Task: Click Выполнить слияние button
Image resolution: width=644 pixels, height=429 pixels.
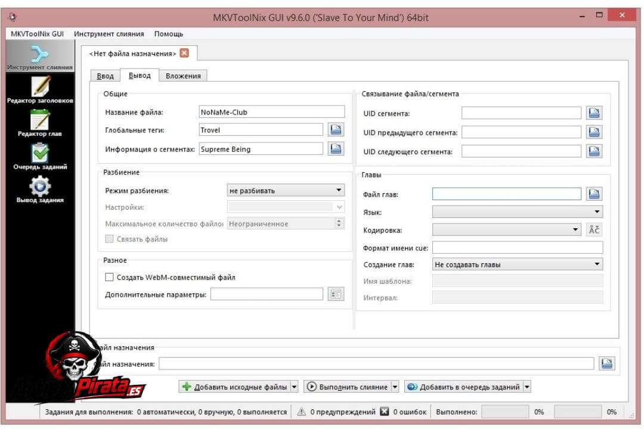Action: tap(348, 387)
